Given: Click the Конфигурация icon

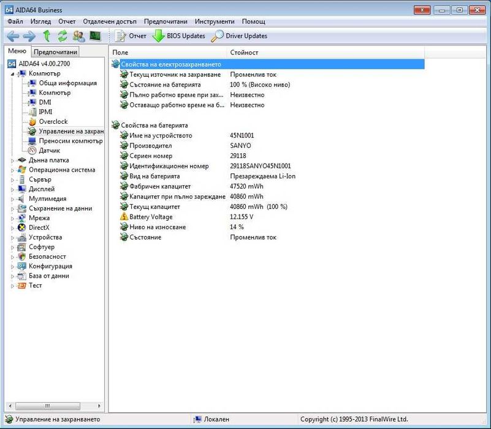Looking at the screenshot, I should tap(22, 266).
